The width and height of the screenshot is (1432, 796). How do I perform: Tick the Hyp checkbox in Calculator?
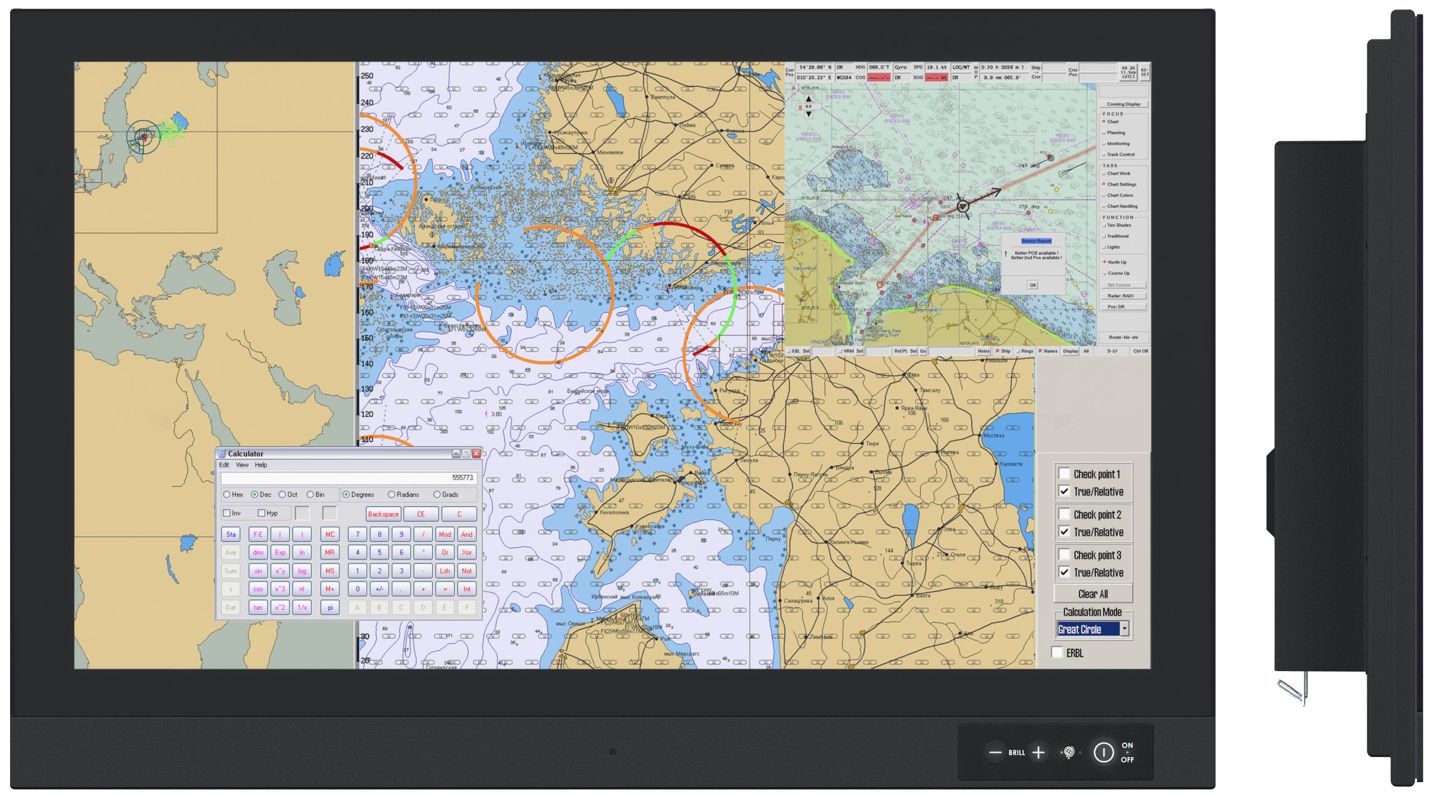[x=262, y=513]
